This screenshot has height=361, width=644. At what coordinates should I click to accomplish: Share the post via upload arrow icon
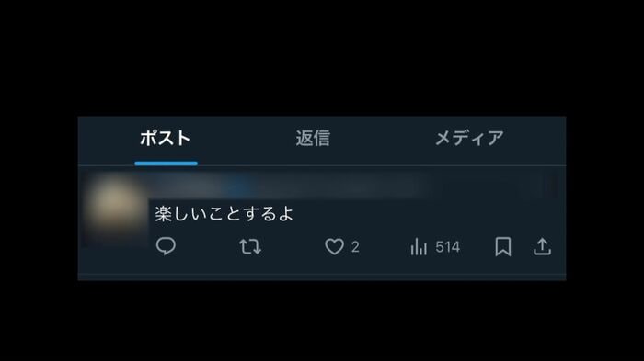[542, 247]
